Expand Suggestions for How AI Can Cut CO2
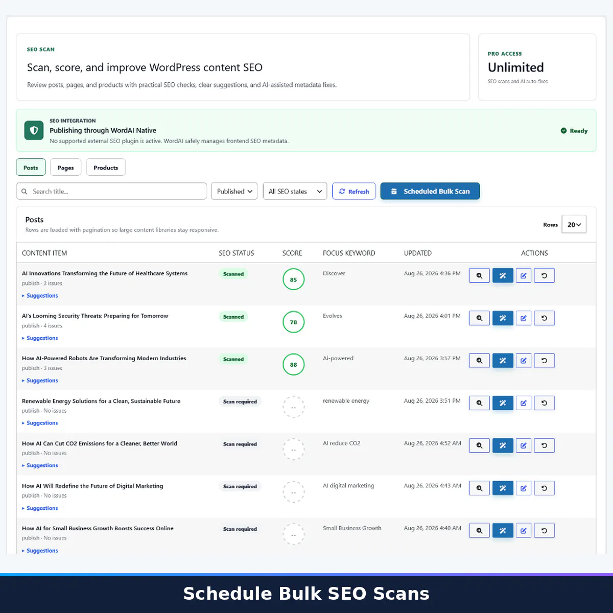The height and width of the screenshot is (613, 613). [40, 465]
